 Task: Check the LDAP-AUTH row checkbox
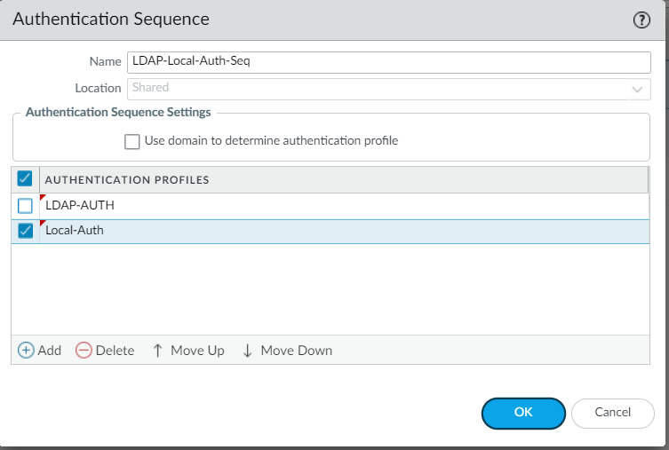click(25, 206)
